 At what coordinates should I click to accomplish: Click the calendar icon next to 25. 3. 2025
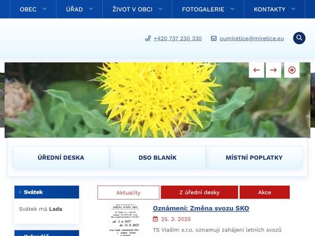156,219
